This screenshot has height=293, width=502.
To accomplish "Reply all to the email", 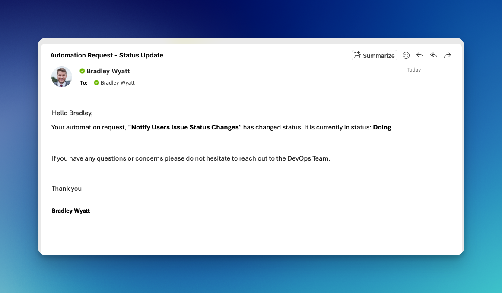I will pyautogui.click(x=434, y=55).
